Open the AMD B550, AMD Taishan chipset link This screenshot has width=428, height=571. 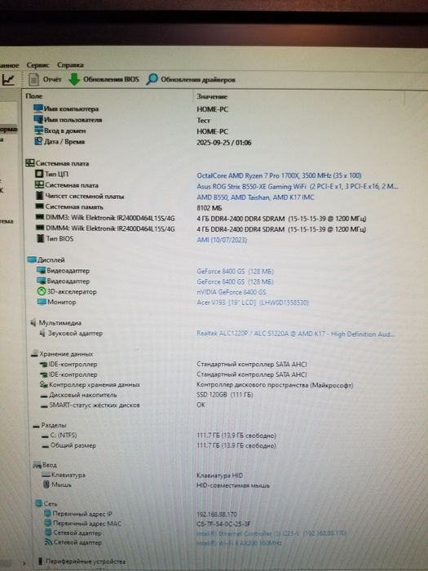[x=255, y=197]
